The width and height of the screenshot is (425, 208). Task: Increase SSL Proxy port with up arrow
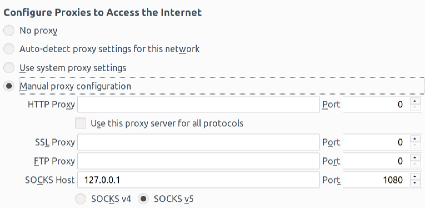(415, 139)
